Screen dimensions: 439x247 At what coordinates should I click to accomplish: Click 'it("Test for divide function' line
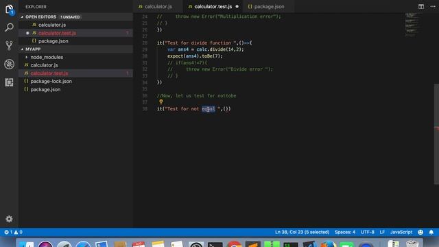[x=204, y=43]
